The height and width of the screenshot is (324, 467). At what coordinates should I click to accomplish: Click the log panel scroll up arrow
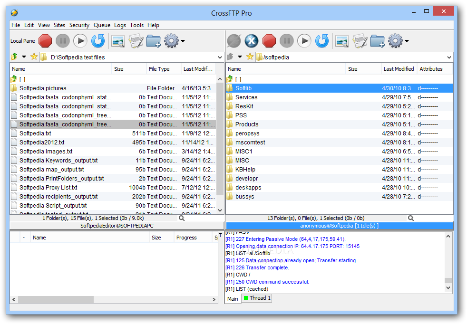pyautogui.click(x=448, y=236)
